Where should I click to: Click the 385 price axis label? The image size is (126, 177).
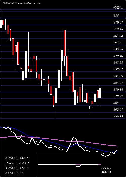(116, 15)
